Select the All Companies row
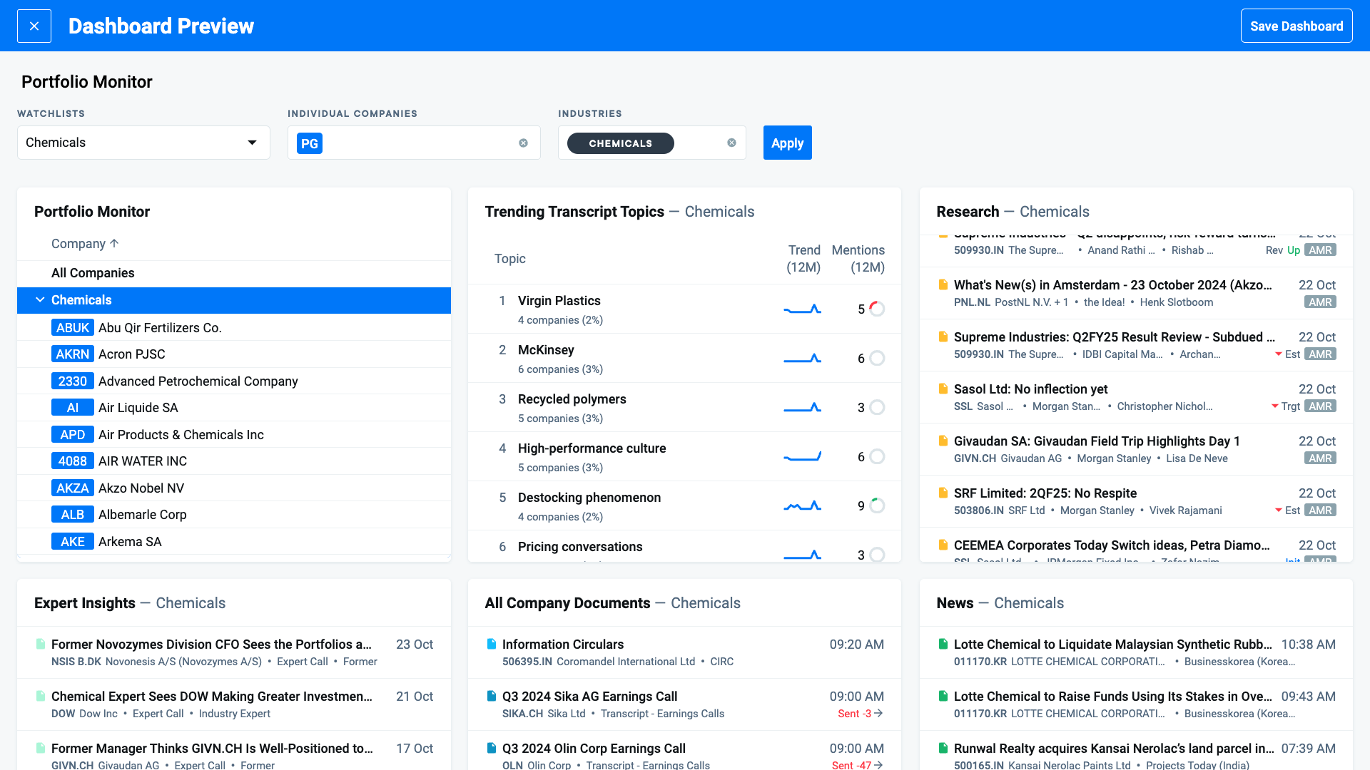This screenshot has width=1370, height=770. [x=234, y=273]
